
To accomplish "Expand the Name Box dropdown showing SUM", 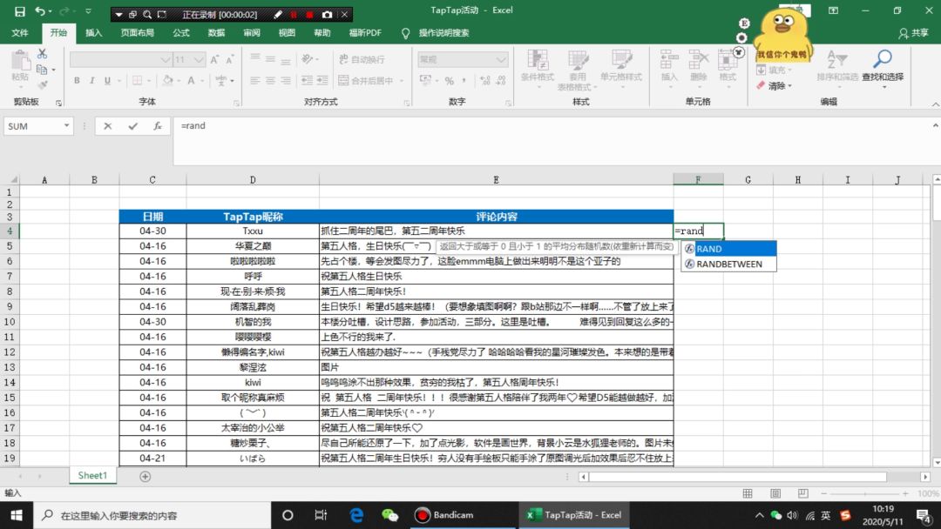I will [x=66, y=126].
